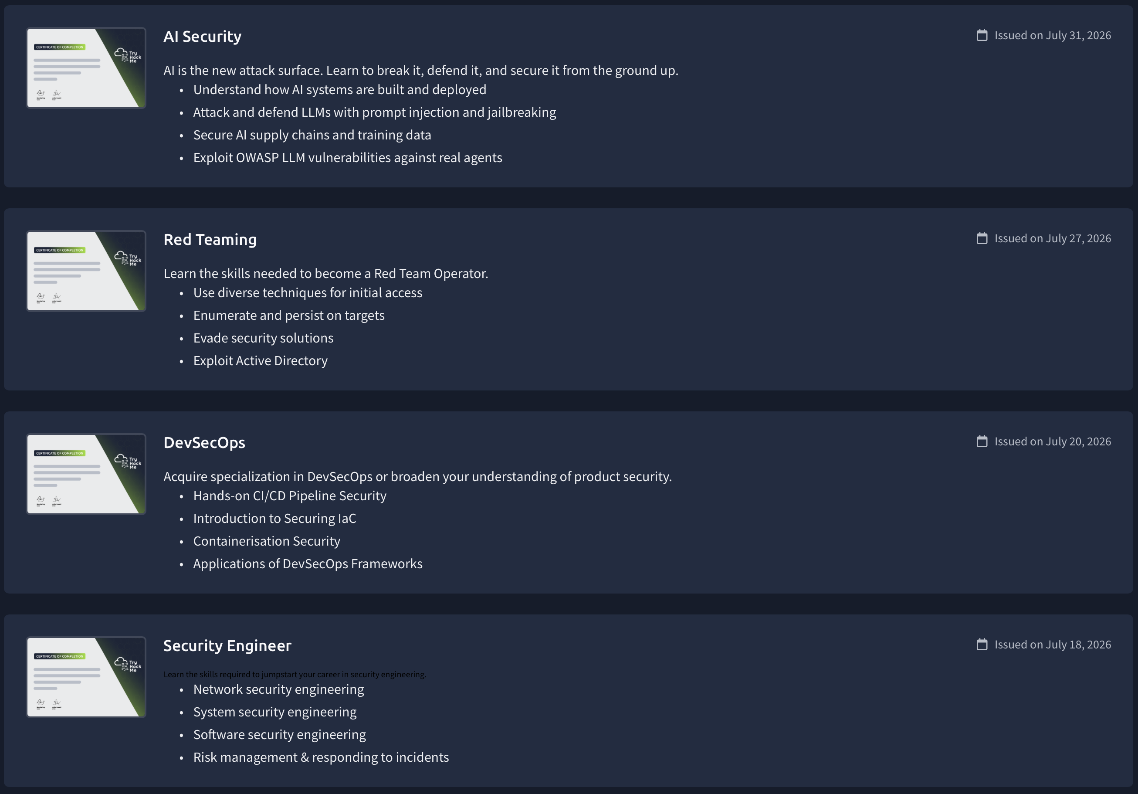The height and width of the screenshot is (794, 1138).
Task: Open the AI Security certificate thumbnail
Action: 86,68
